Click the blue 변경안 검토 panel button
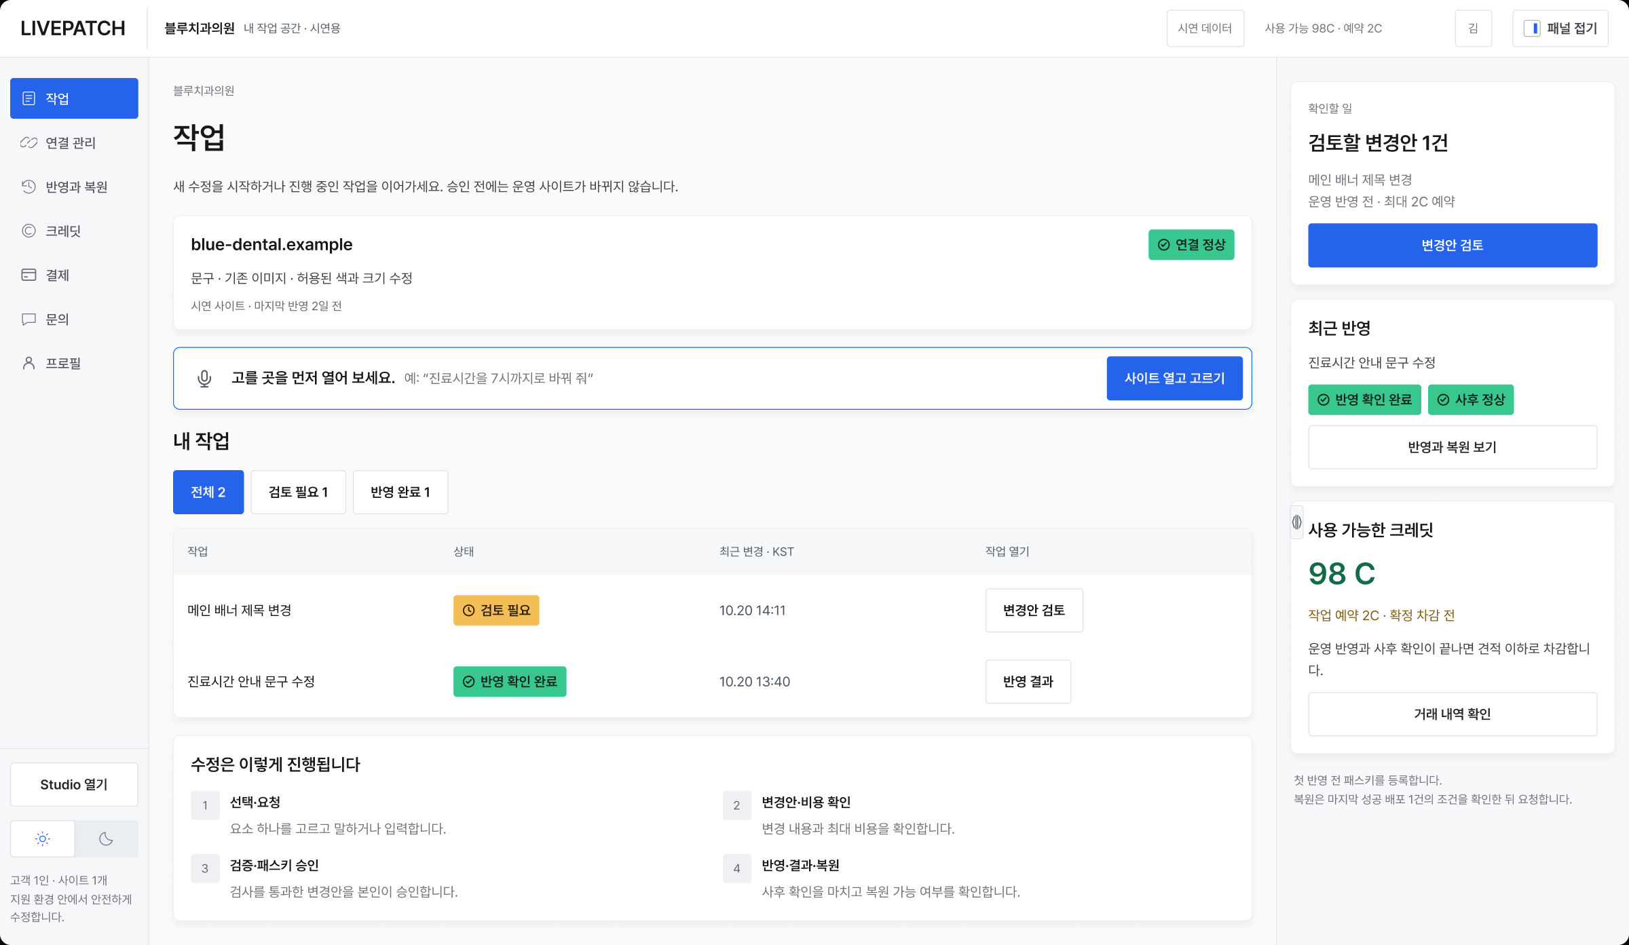The height and width of the screenshot is (945, 1629). pyautogui.click(x=1453, y=246)
